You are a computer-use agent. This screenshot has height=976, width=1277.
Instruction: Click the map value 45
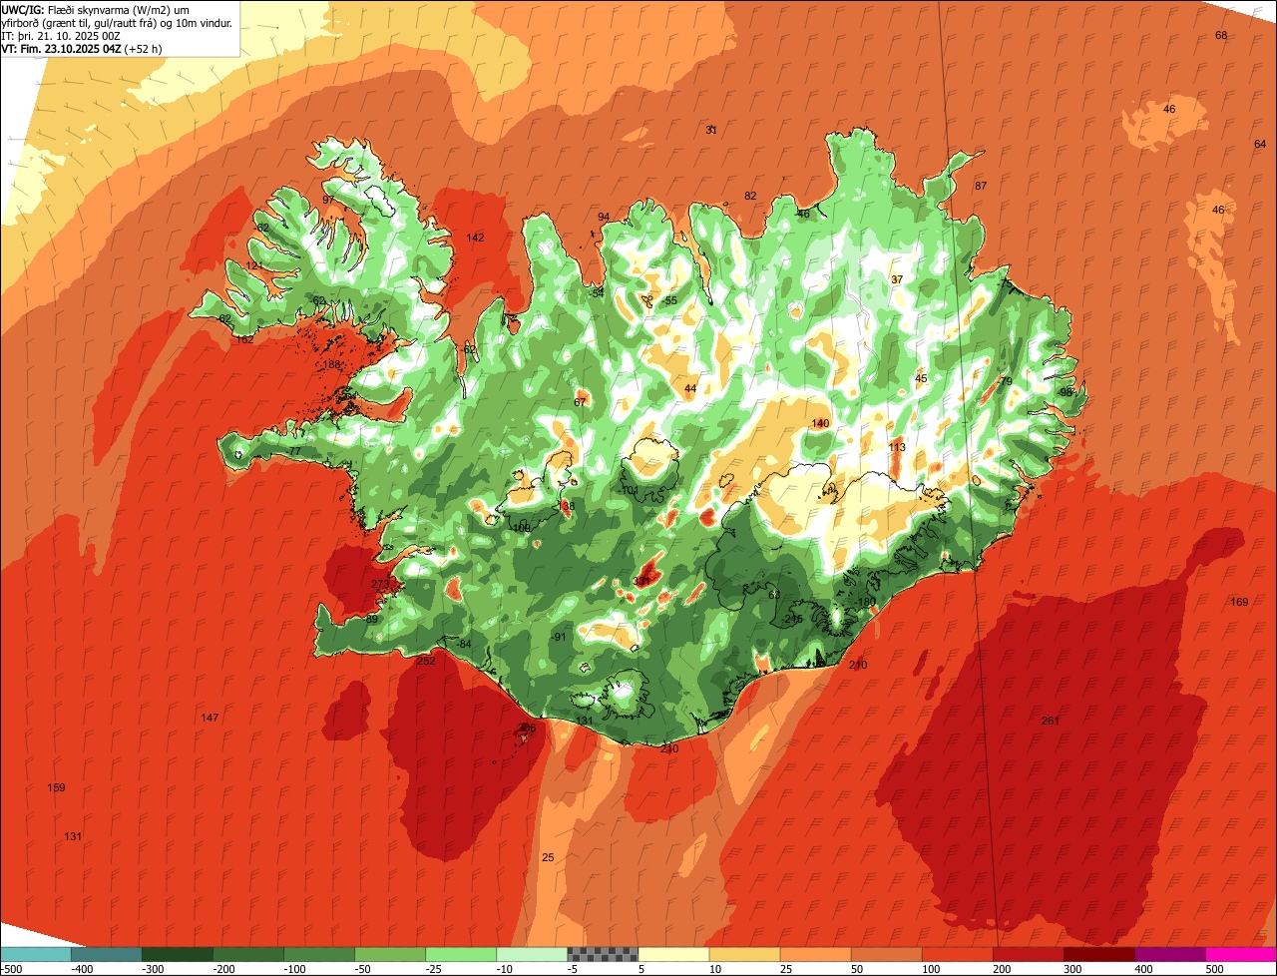tap(921, 379)
